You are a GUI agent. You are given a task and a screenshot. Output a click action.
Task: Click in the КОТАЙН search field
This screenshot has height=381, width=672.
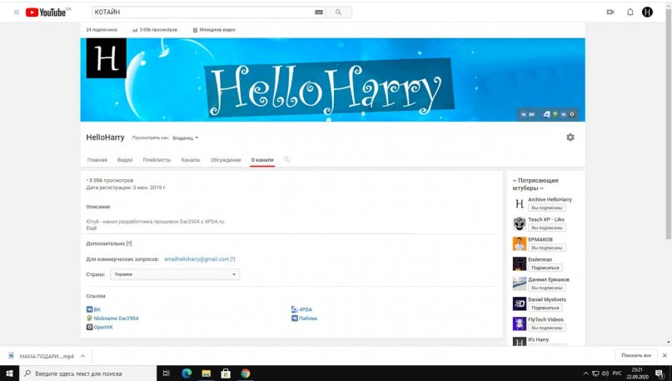click(203, 13)
